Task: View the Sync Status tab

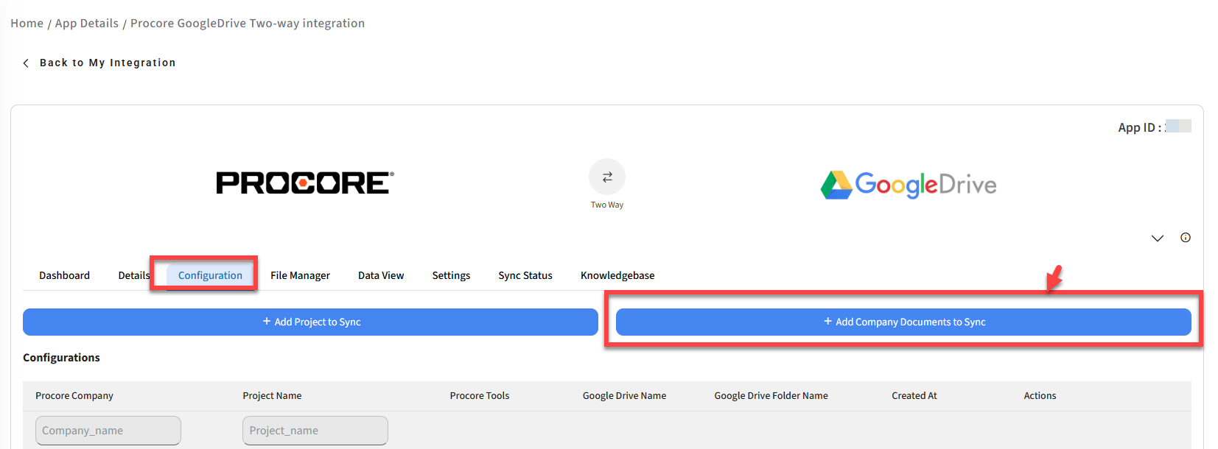Action: click(x=525, y=275)
